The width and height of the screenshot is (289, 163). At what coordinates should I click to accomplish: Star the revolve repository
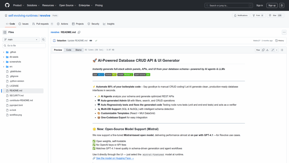coord(275,16)
